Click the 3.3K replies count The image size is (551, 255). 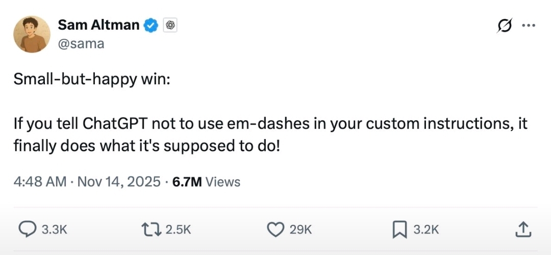coord(54,230)
